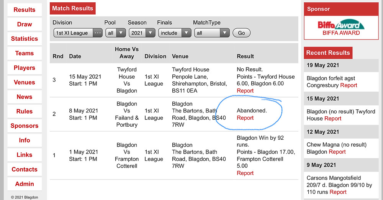
Task: Click the Go button
Action: (241, 33)
